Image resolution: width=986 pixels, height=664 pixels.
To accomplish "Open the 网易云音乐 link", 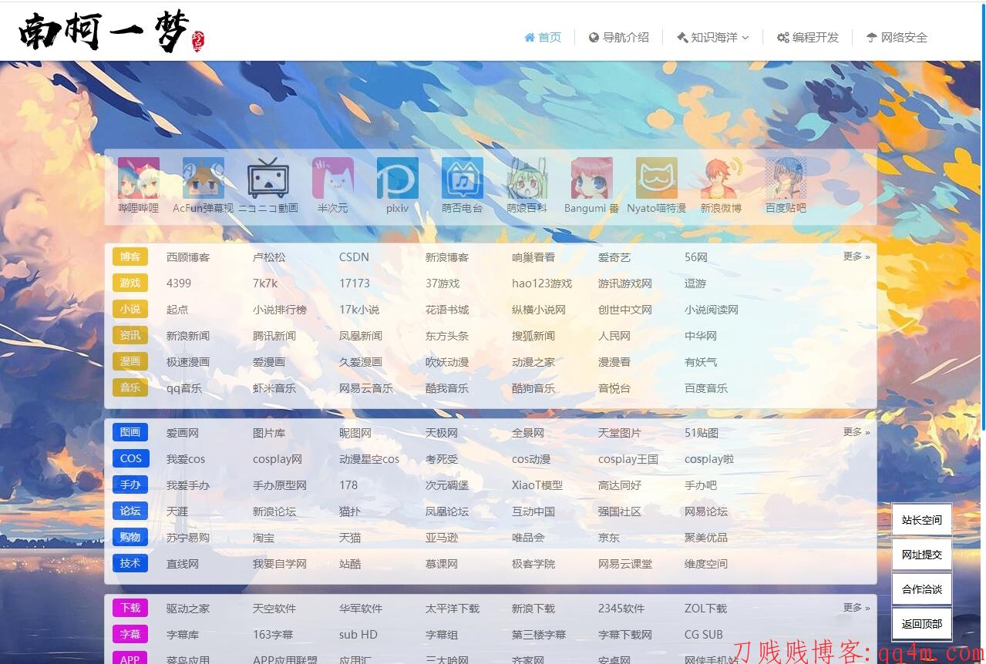I will [x=366, y=388].
